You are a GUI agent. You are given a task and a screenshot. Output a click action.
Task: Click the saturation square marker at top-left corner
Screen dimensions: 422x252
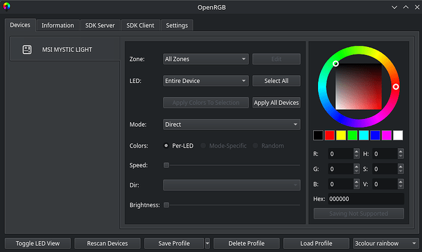pos(336,63)
